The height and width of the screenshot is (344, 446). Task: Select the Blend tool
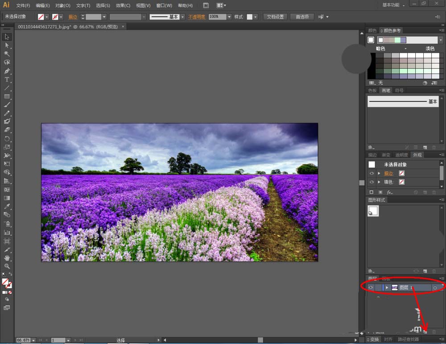click(7, 215)
